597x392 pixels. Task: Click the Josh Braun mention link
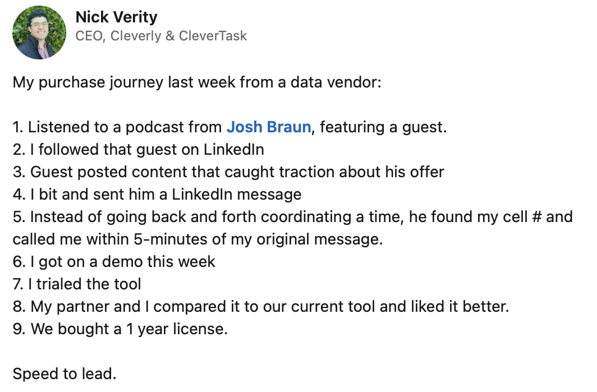tap(269, 127)
